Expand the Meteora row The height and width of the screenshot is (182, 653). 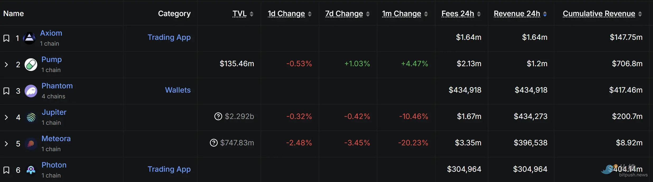tap(6, 144)
